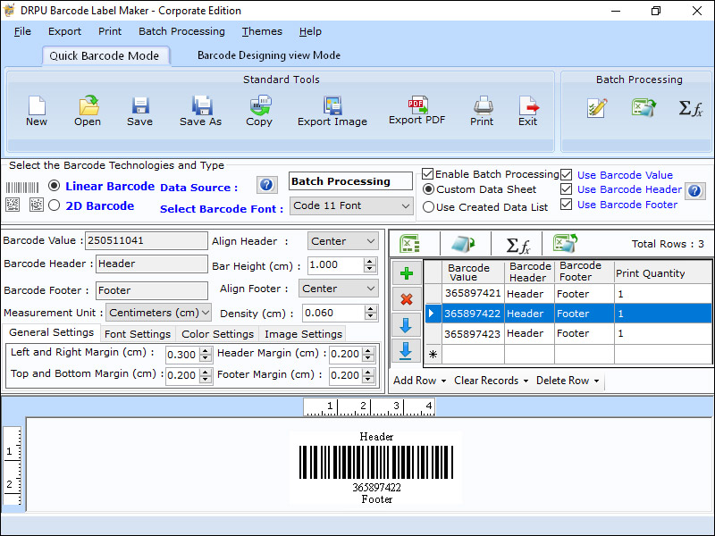
Task: Select the Save As icon
Action: pyautogui.click(x=200, y=105)
